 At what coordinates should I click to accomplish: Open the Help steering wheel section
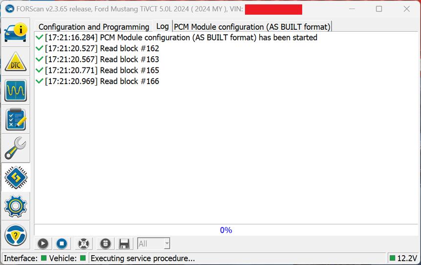coord(16,236)
